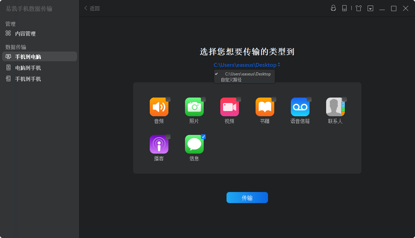The height and width of the screenshot is (238, 415).
Task: Click the 播客 podcast icon
Action: tap(159, 144)
